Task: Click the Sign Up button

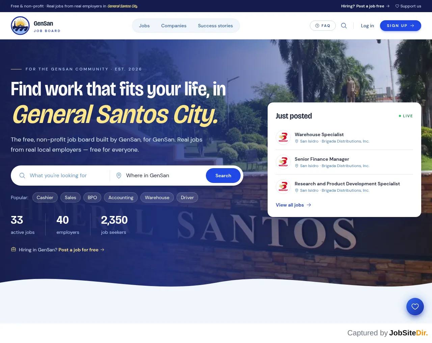Action: point(401,26)
